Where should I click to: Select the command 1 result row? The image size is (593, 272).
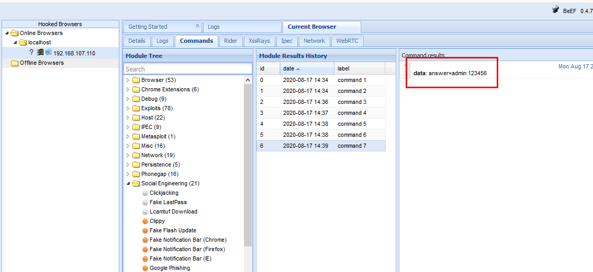pos(321,80)
